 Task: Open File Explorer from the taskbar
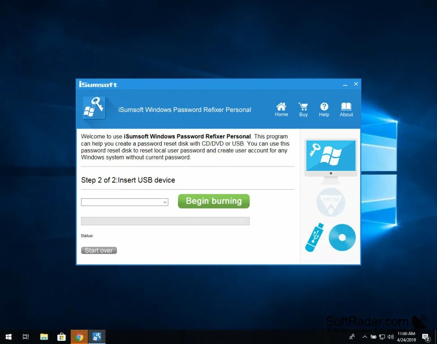click(44, 337)
